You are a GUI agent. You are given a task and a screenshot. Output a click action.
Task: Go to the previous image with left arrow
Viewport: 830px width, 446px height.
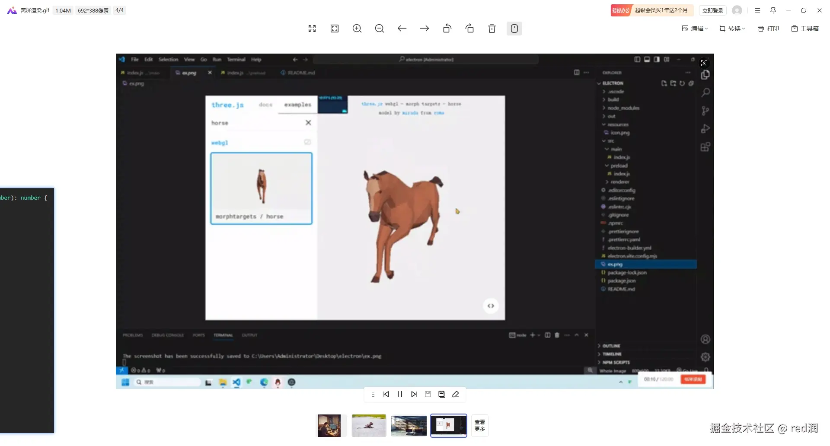[x=402, y=29]
